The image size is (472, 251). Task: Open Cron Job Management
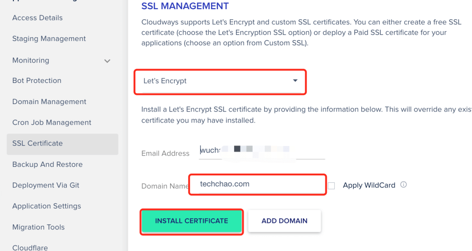click(x=52, y=123)
